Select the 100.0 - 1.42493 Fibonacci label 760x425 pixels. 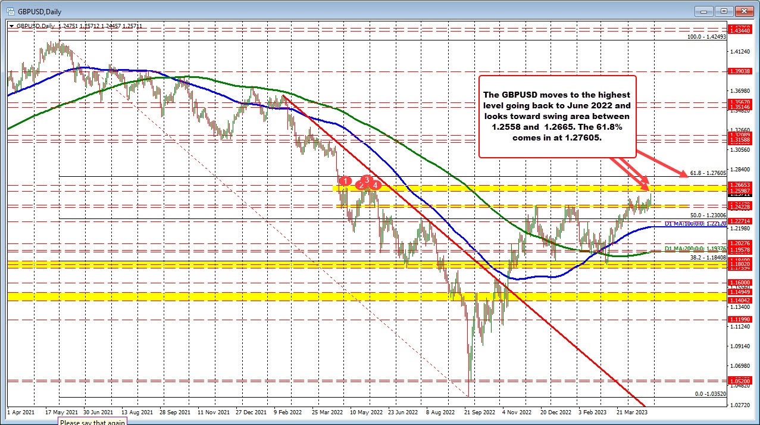click(706, 37)
